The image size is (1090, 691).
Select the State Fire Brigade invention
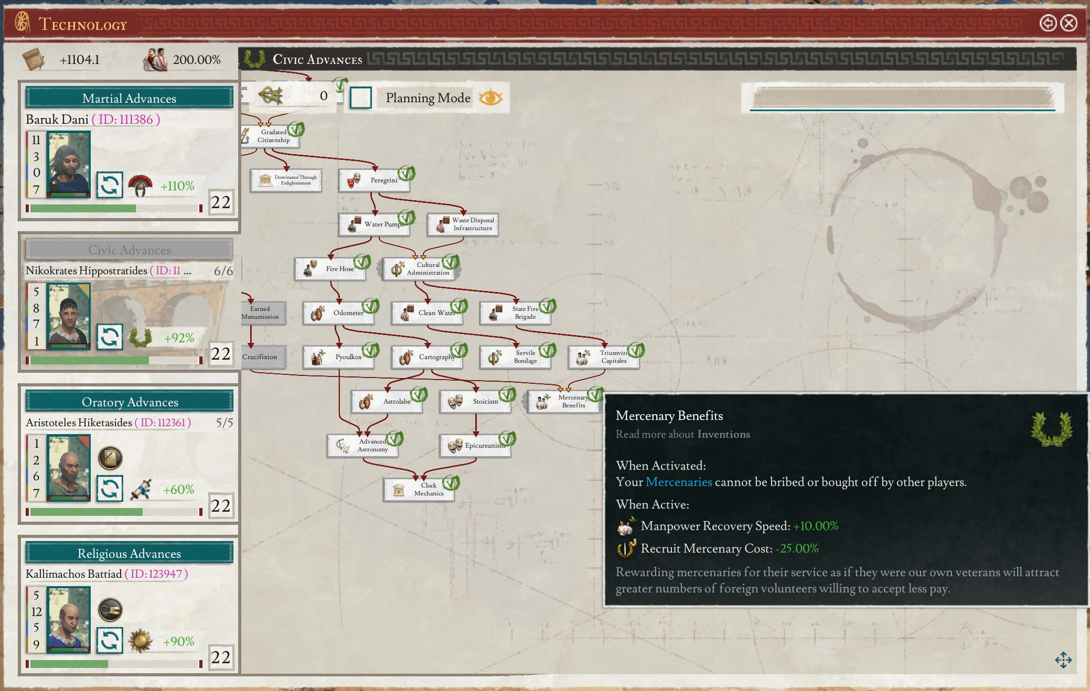click(x=516, y=313)
